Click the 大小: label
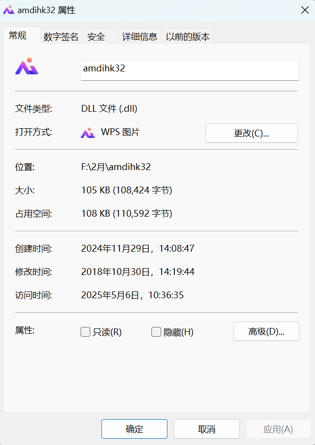Image resolution: width=315 pixels, height=445 pixels. [x=25, y=190]
